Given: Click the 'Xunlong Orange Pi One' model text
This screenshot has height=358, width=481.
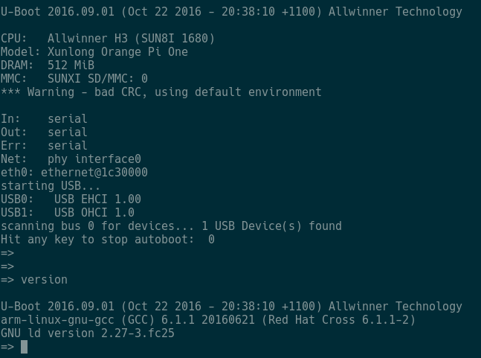Looking at the screenshot, I should point(117,51).
